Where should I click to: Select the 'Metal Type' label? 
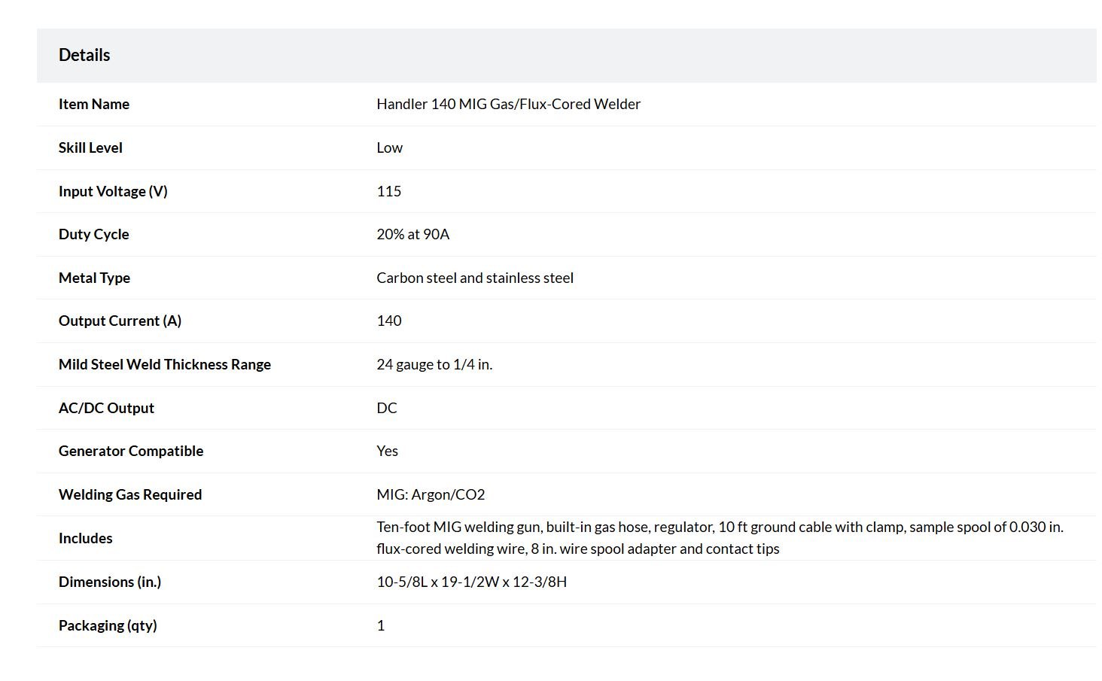point(94,278)
